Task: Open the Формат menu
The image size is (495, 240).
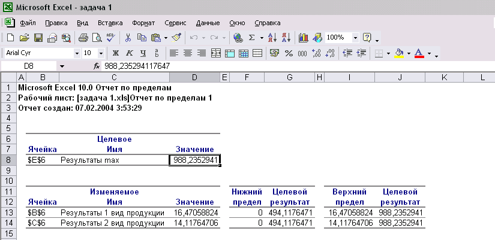Action: pyautogui.click(x=143, y=23)
